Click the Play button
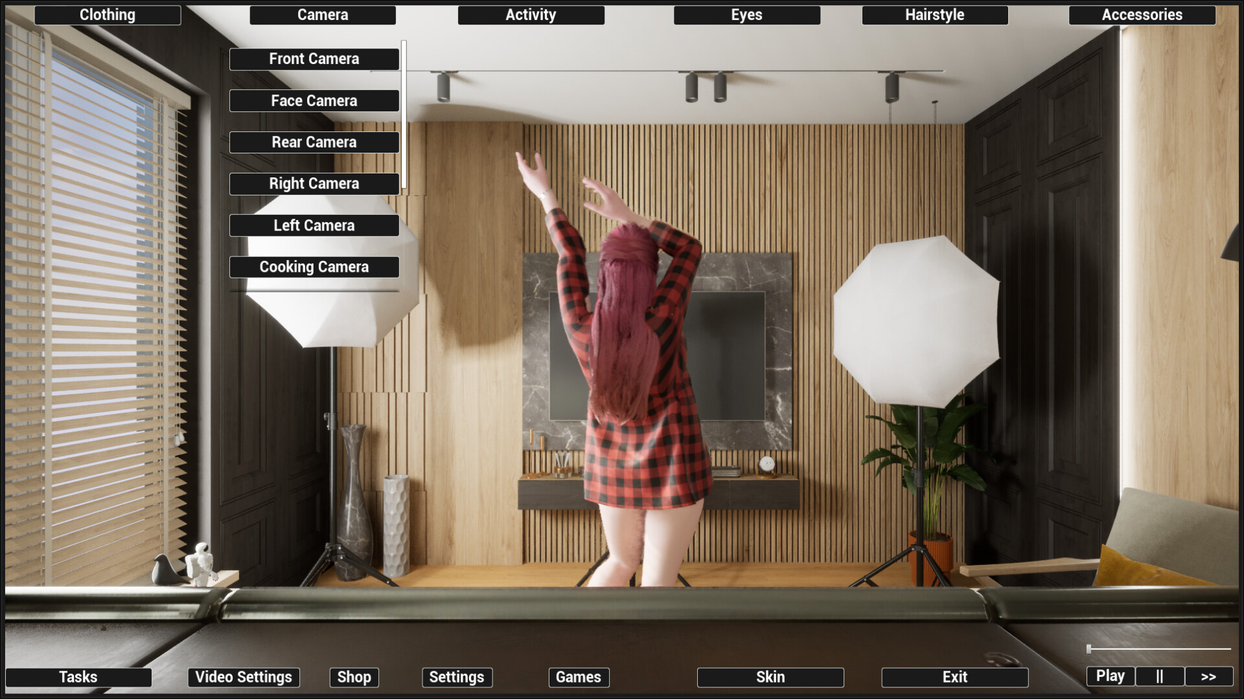This screenshot has width=1244, height=699. (1111, 676)
